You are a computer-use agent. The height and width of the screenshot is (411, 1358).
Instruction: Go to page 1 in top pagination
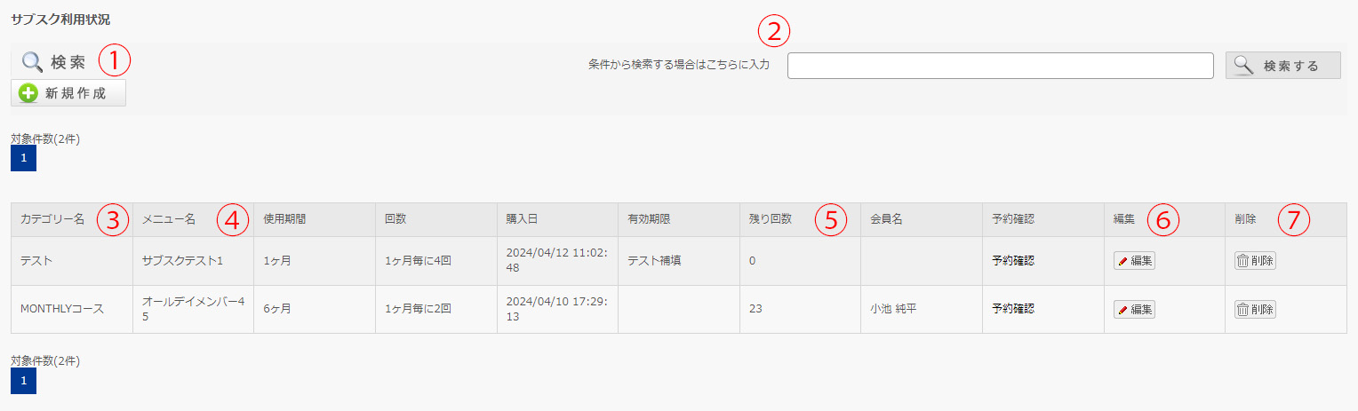coord(23,158)
